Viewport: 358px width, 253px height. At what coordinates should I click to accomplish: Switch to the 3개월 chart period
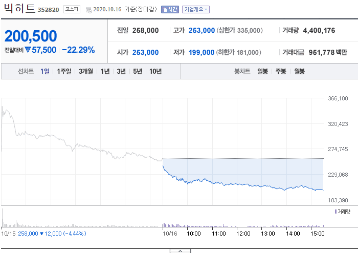86,72
